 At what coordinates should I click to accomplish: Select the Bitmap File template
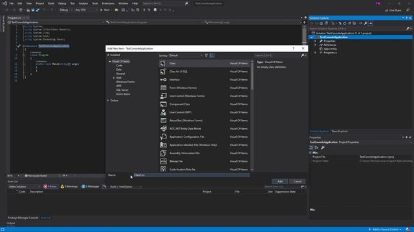(204, 161)
